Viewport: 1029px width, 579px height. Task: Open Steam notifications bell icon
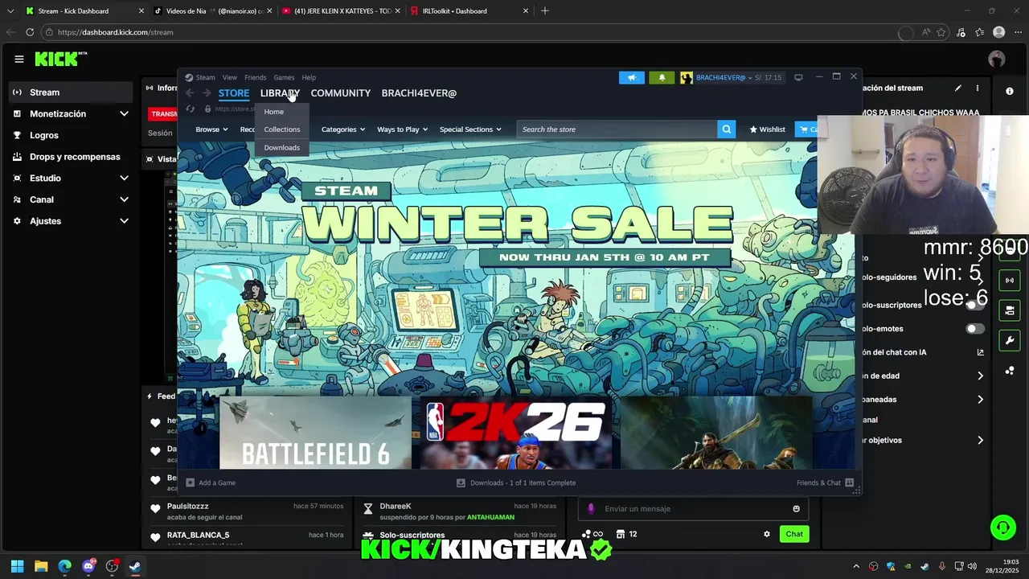coord(662,78)
